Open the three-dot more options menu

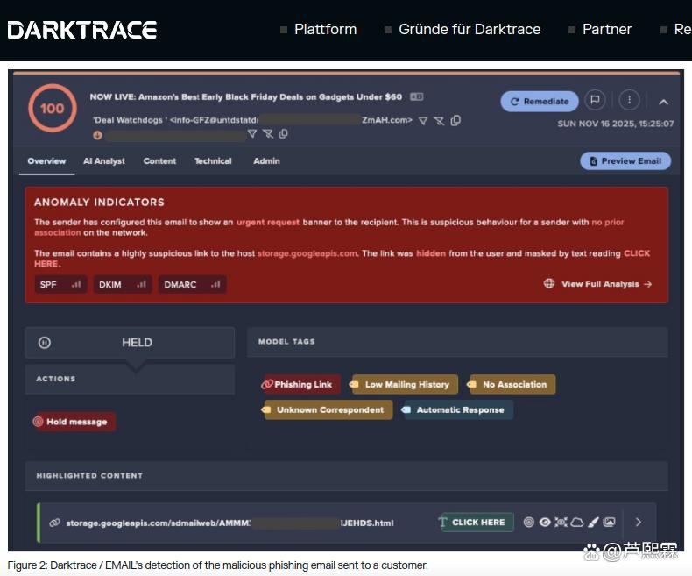click(x=629, y=100)
